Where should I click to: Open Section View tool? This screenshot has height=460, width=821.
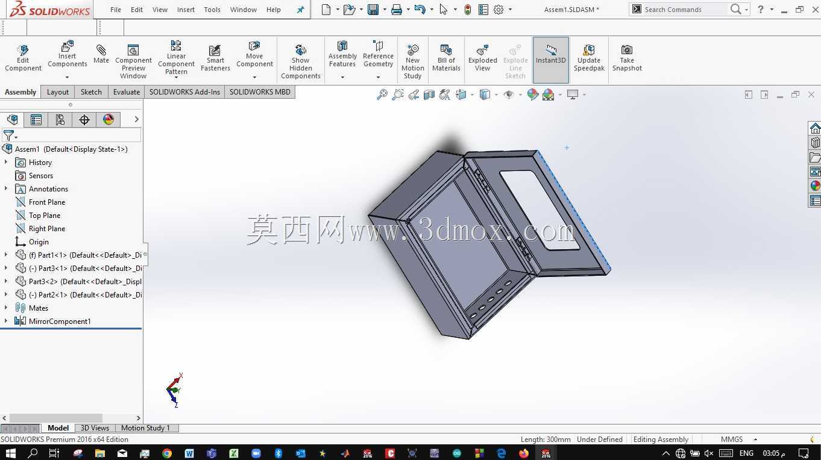click(x=429, y=95)
